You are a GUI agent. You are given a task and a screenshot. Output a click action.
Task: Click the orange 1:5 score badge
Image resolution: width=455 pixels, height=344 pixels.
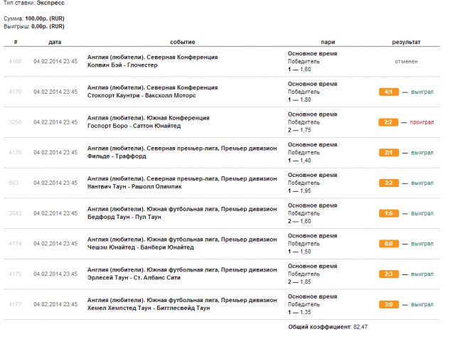point(389,213)
